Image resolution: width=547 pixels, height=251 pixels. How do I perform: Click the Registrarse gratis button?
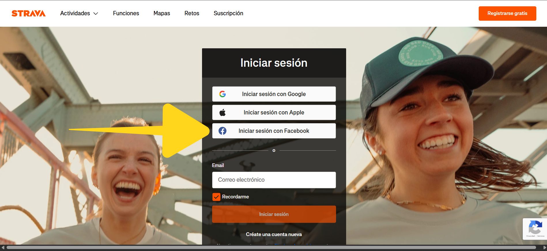click(x=507, y=14)
